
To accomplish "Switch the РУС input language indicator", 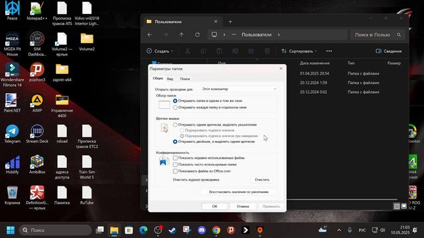I will point(362,230).
